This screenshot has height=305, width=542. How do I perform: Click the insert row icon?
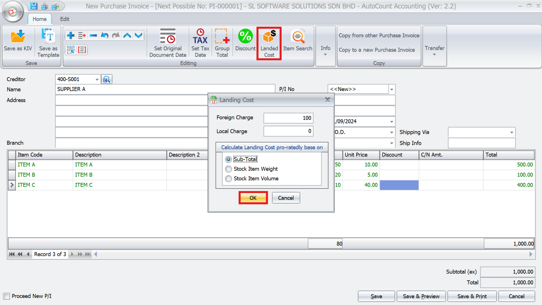pos(82,35)
